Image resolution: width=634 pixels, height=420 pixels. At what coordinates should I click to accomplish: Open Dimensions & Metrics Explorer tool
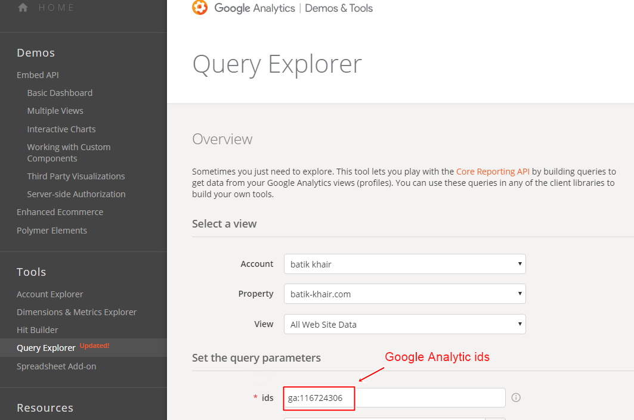point(76,312)
